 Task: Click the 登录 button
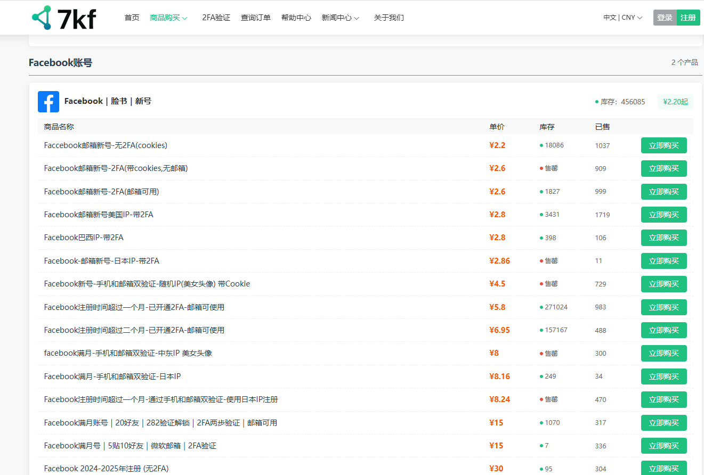(665, 18)
